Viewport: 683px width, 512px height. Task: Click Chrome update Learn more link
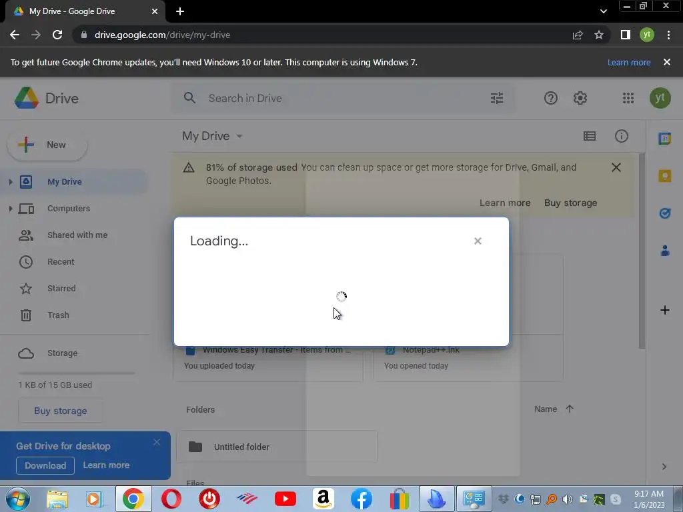[x=628, y=62]
